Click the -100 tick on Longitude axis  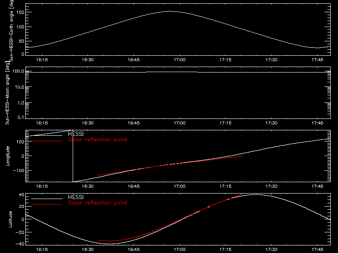point(19,170)
